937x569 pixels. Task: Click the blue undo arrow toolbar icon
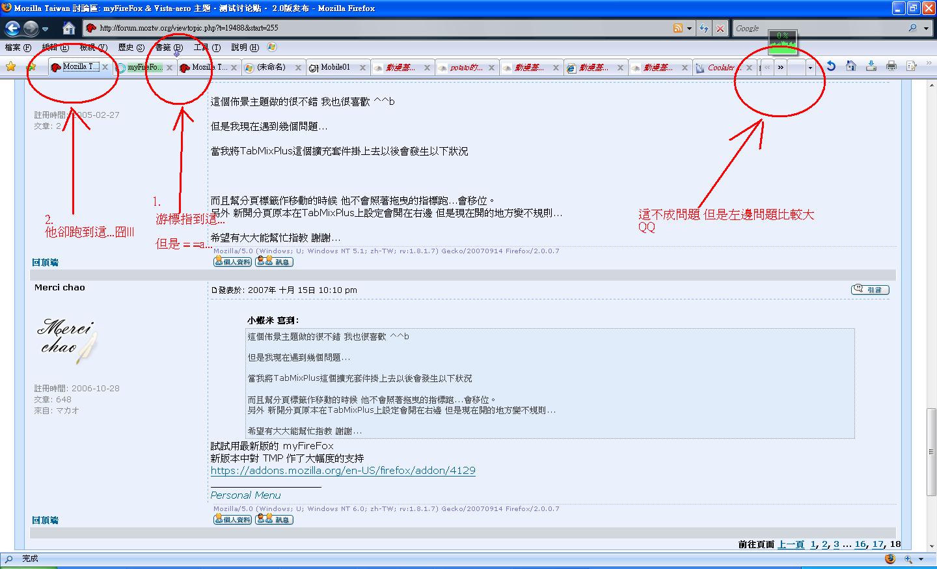[x=831, y=66]
